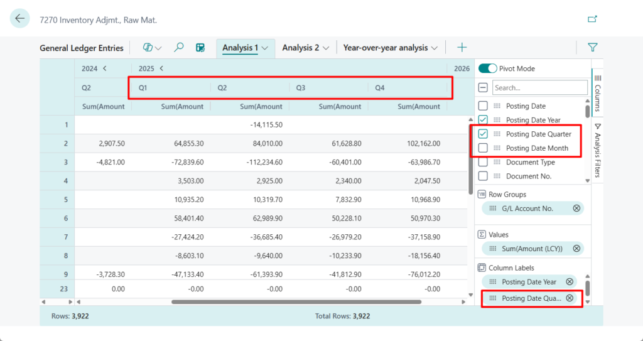Remove Sum(Amount (LCY)) from Values

point(576,249)
